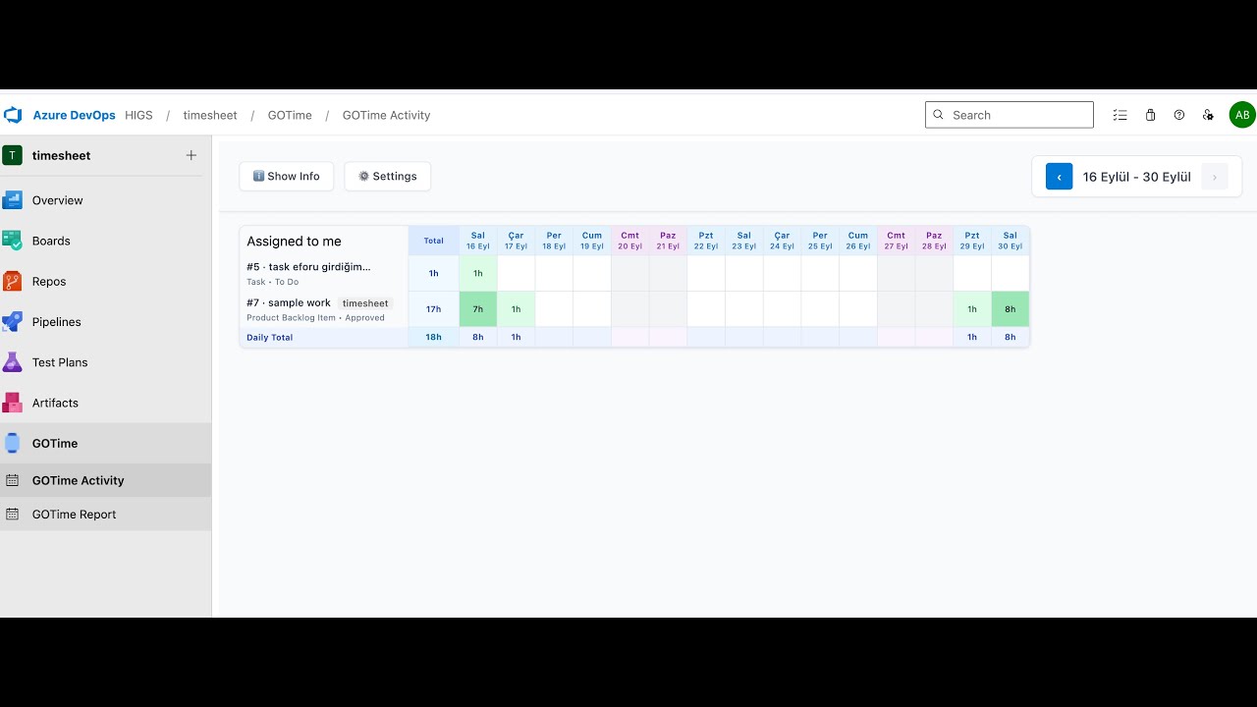Click the GOTime Report calendar icon
Screen dimensions: 1257x707
tap(12, 515)
